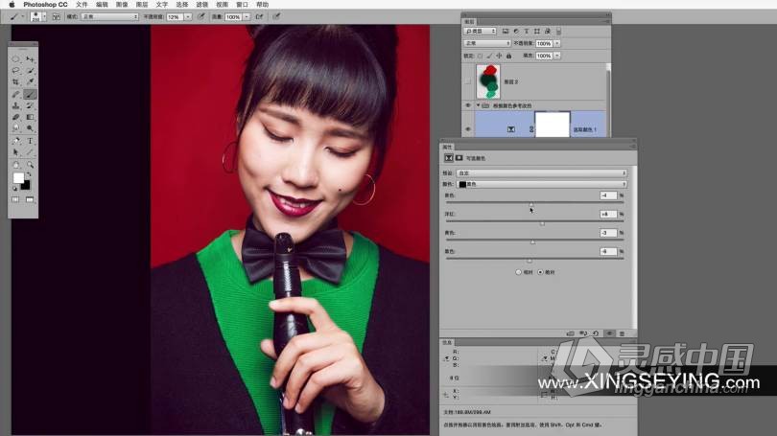Open brush panel toggle in options bar
777x436 pixels.
click(57, 17)
